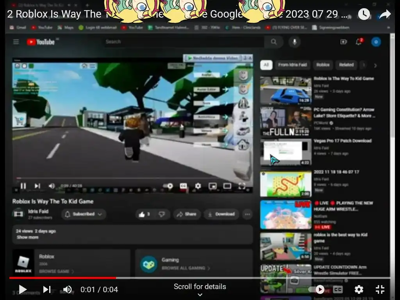This screenshot has height=300, width=400.
Task: Open the Subscribed dropdown button
Action: click(x=84, y=214)
